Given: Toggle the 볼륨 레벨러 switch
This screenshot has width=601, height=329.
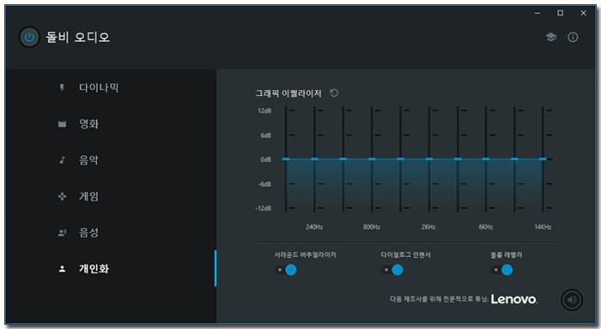Looking at the screenshot, I should [502, 270].
